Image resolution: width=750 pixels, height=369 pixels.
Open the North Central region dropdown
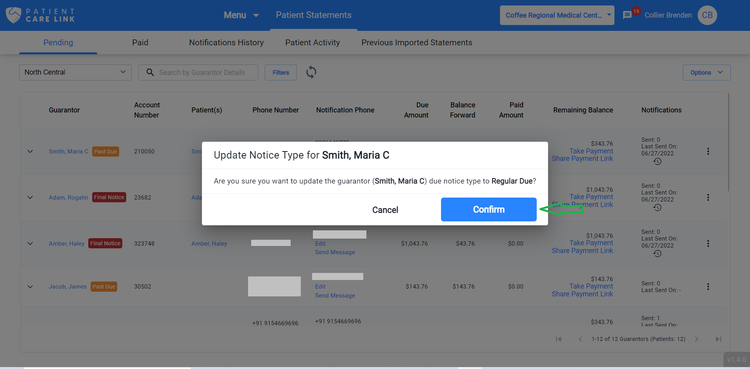(75, 72)
